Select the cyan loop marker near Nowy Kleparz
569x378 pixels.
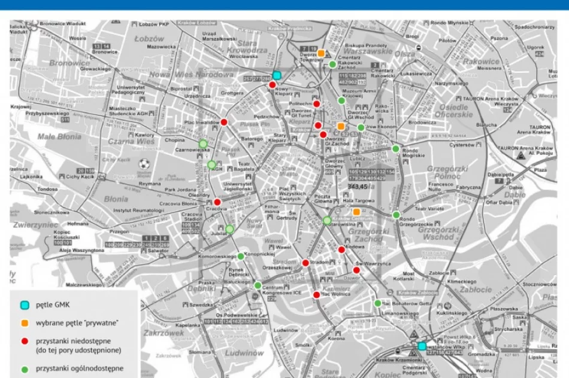pyautogui.click(x=277, y=75)
